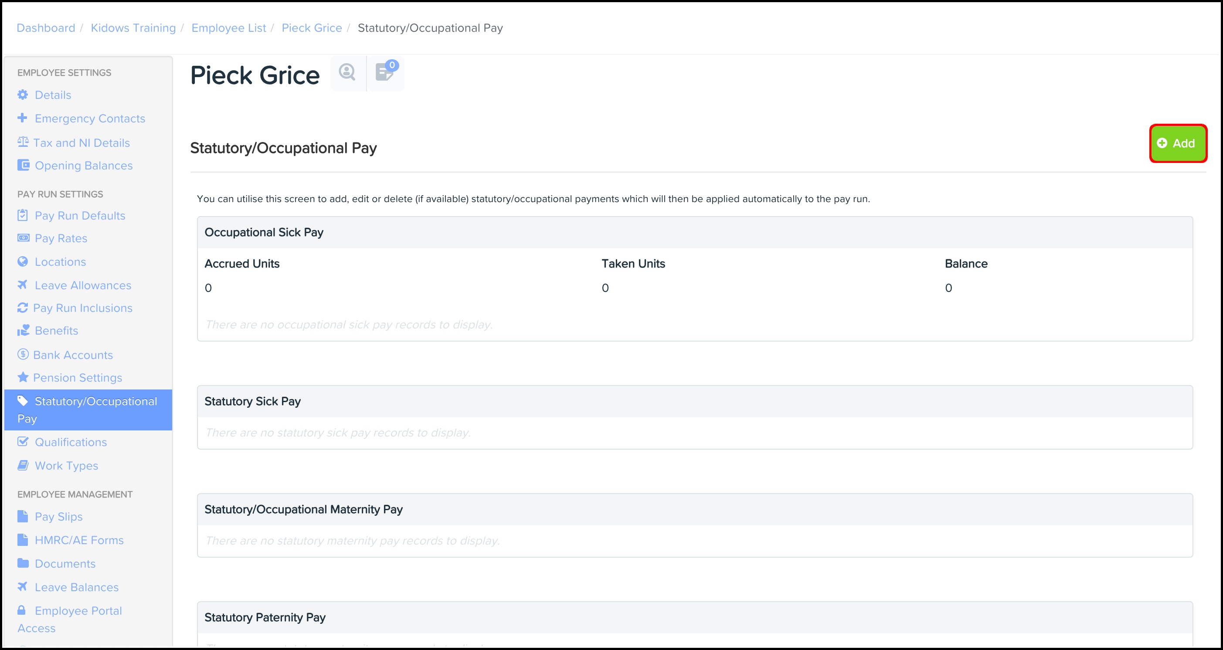Click the Occupational Sick Pay panel header
1223x650 pixels.
[695, 233]
